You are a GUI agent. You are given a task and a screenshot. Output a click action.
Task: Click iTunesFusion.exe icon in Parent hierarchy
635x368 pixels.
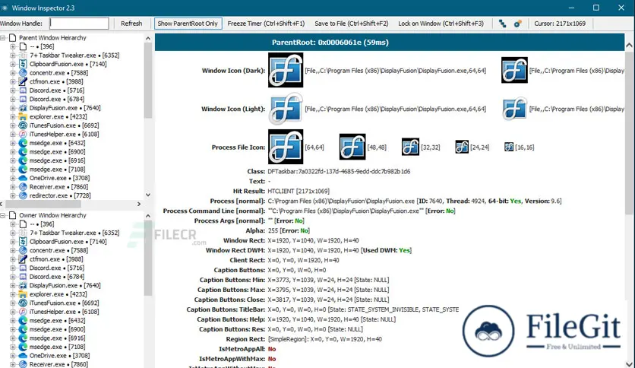click(x=23, y=125)
